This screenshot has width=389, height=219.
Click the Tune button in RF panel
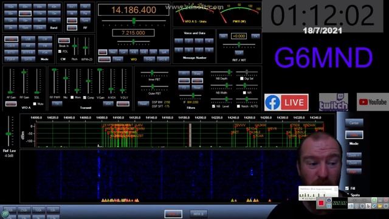point(85,20)
